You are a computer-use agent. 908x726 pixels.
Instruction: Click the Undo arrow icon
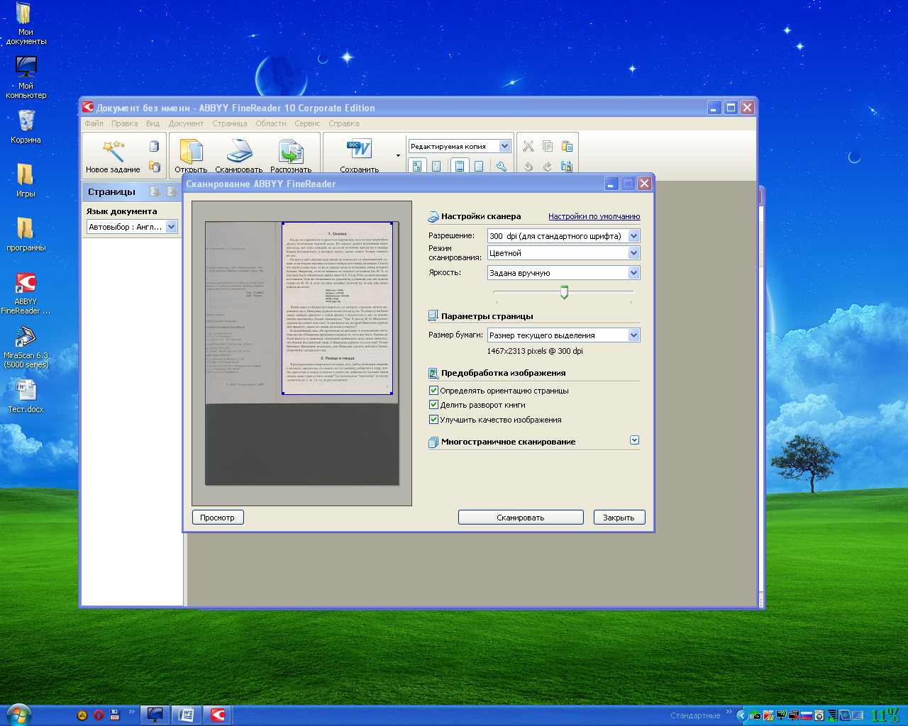(528, 166)
